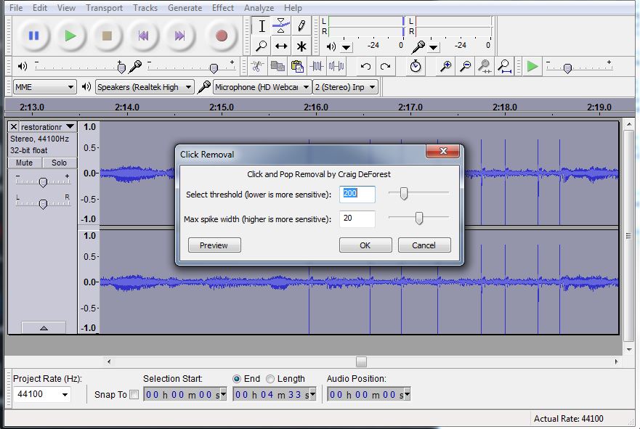Image resolution: width=640 pixels, height=429 pixels.
Task: Click the track gain slider handle
Action: click(43, 182)
